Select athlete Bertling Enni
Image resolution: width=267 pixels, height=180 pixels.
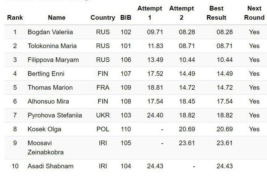coord(46,74)
